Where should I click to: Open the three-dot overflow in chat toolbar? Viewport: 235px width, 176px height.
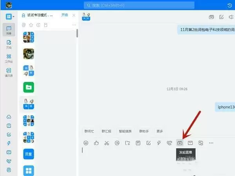click(x=211, y=143)
